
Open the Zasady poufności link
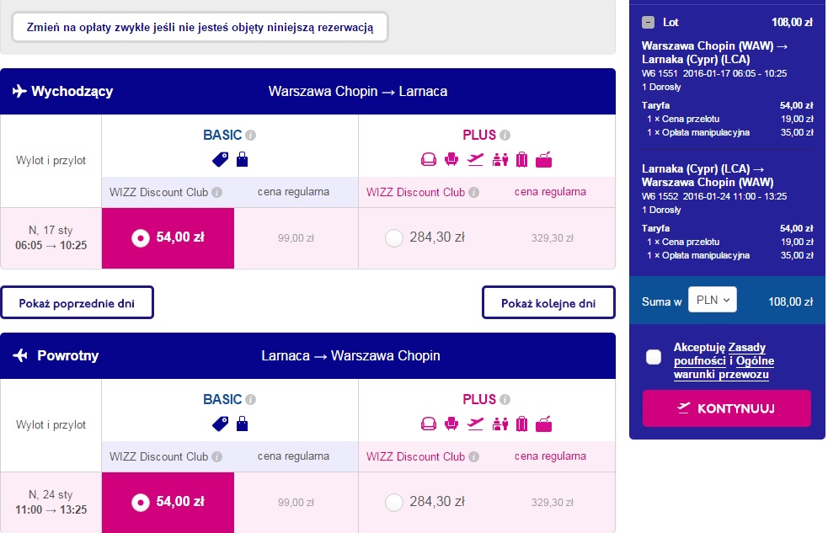coord(719,354)
